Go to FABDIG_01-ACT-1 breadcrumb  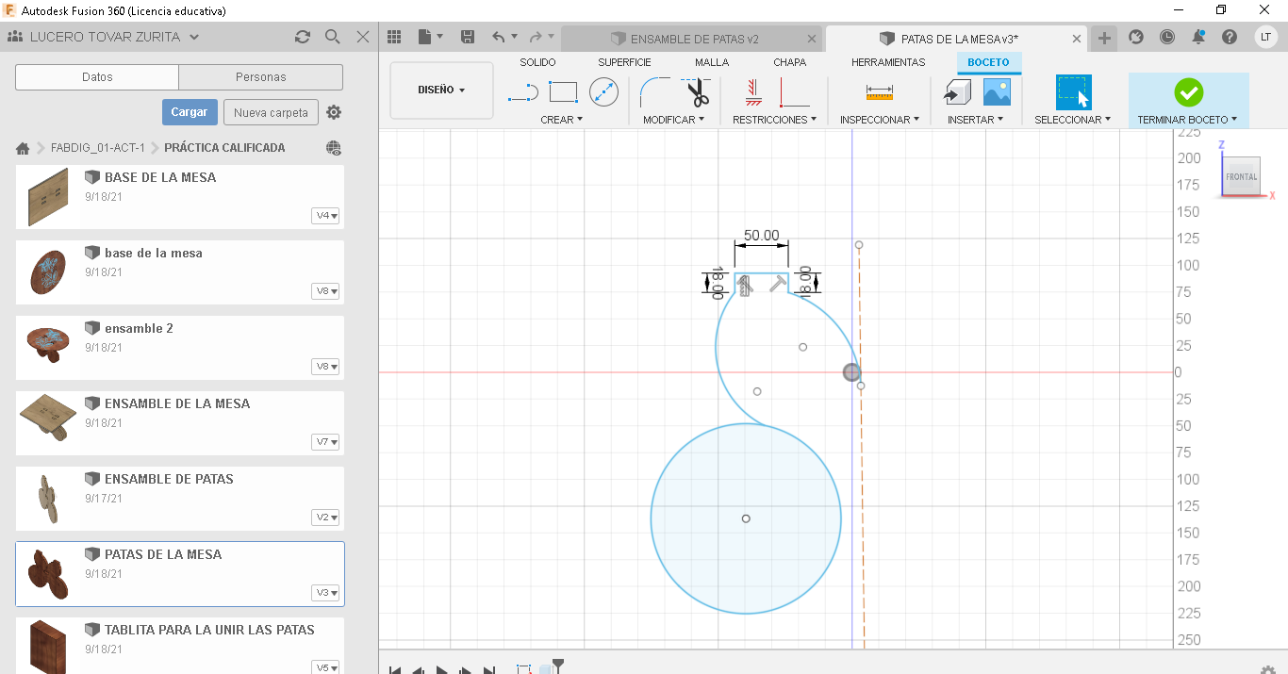point(98,148)
